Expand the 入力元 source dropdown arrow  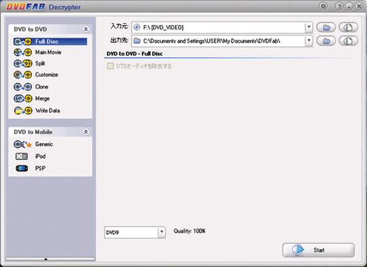pyautogui.click(x=309, y=27)
